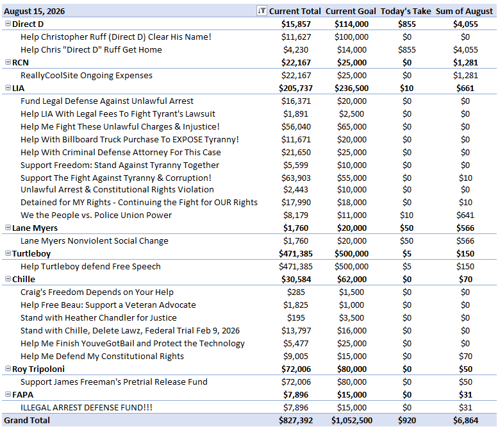Collapse the Lane Myers group
Viewport: 498px width, 429px height.
(8, 228)
